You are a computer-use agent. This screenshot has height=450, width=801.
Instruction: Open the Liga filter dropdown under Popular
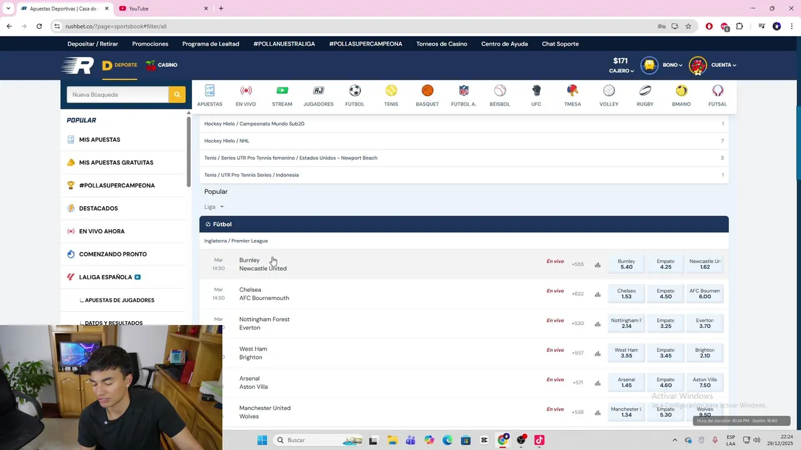point(214,207)
